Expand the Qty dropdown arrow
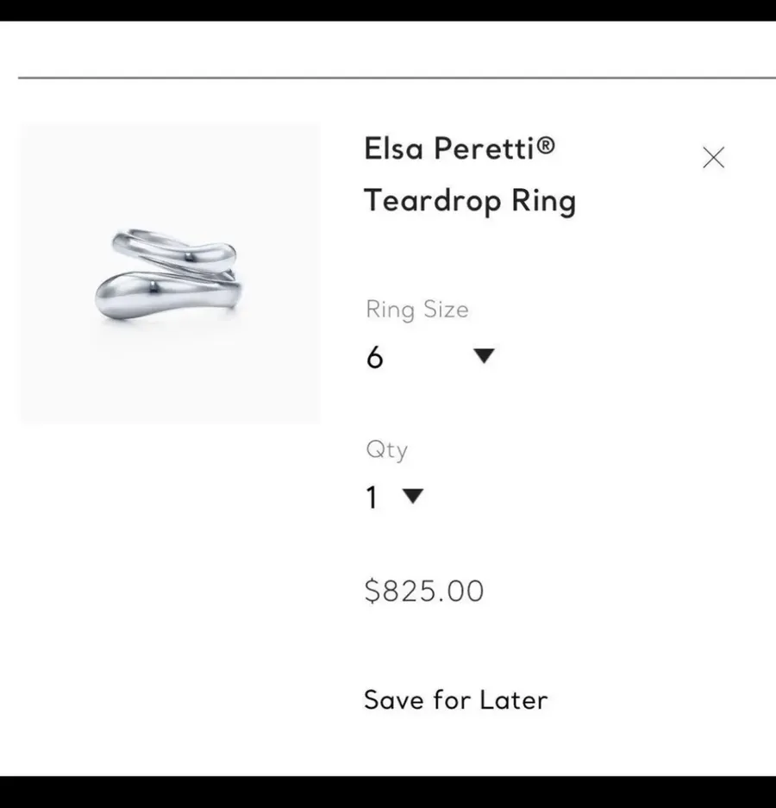The image size is (776, 808). pyautogui.click(x=413, y=496)
